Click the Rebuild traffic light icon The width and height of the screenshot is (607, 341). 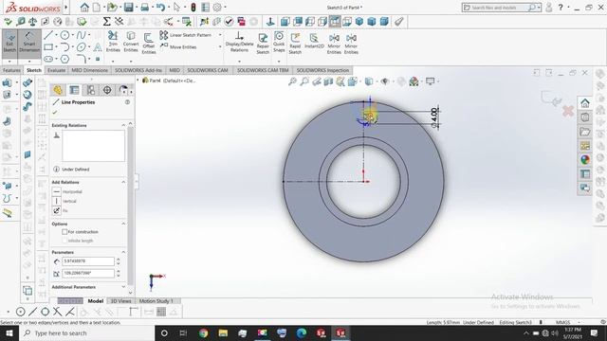pos(193,7)
